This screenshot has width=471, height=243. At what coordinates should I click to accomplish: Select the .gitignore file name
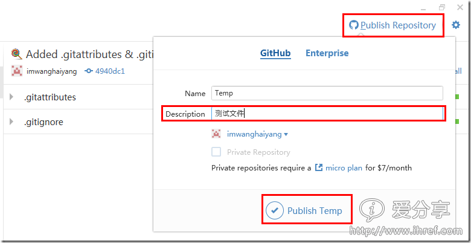pos(43,122)
